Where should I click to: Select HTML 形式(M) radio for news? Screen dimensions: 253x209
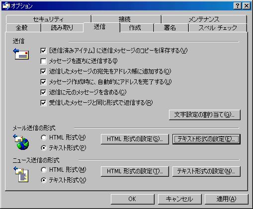(x=44, y=170)
